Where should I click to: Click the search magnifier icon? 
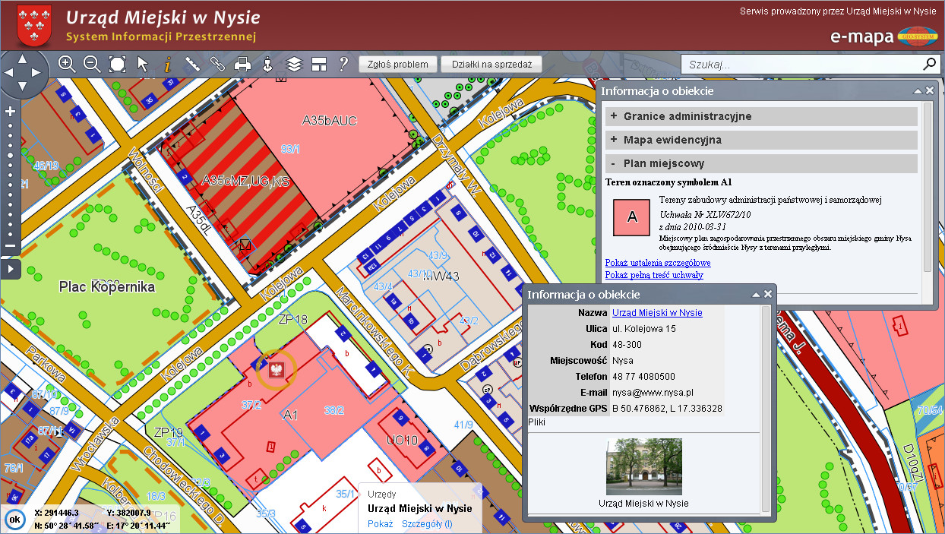click(929, 64)
